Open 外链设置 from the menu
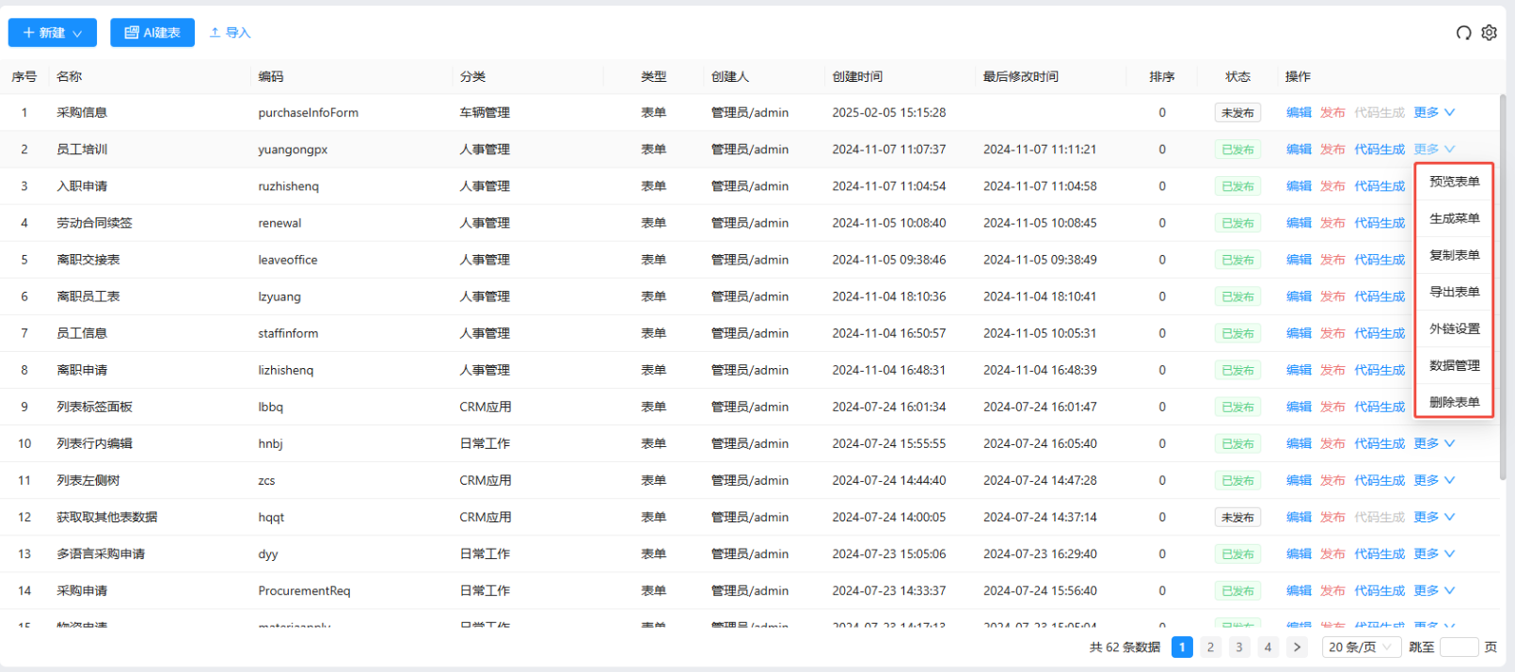 [x=1454, y=328]
